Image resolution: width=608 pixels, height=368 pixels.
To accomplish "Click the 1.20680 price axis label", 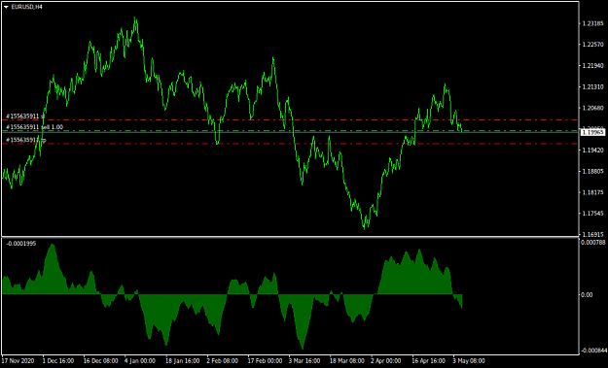I will [x=593, y=108].
